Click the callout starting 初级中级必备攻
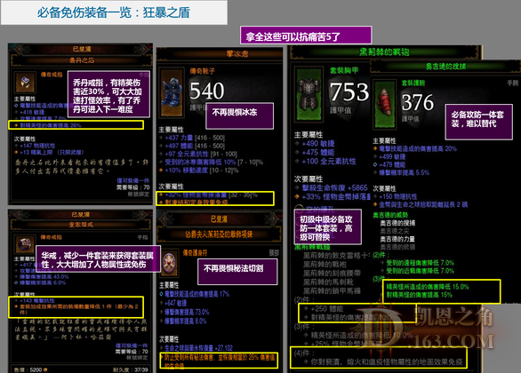The height and width of the screenshot is (373, 521). click(328, 226)
